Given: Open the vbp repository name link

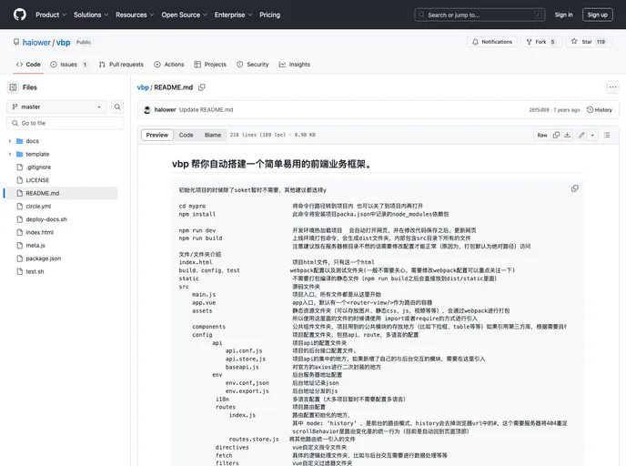Looking at the screenshot, I should coord(63,43).
